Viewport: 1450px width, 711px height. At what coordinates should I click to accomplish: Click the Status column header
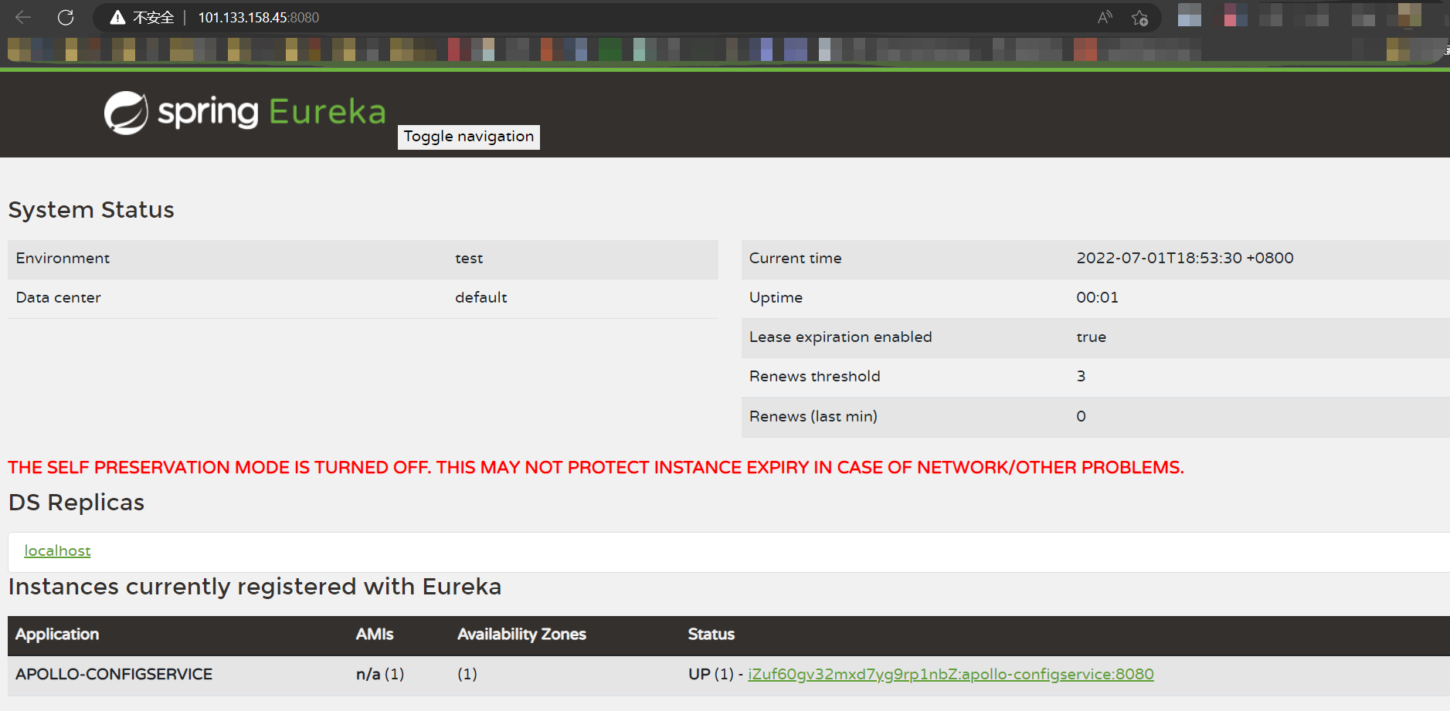click(711, 635)
